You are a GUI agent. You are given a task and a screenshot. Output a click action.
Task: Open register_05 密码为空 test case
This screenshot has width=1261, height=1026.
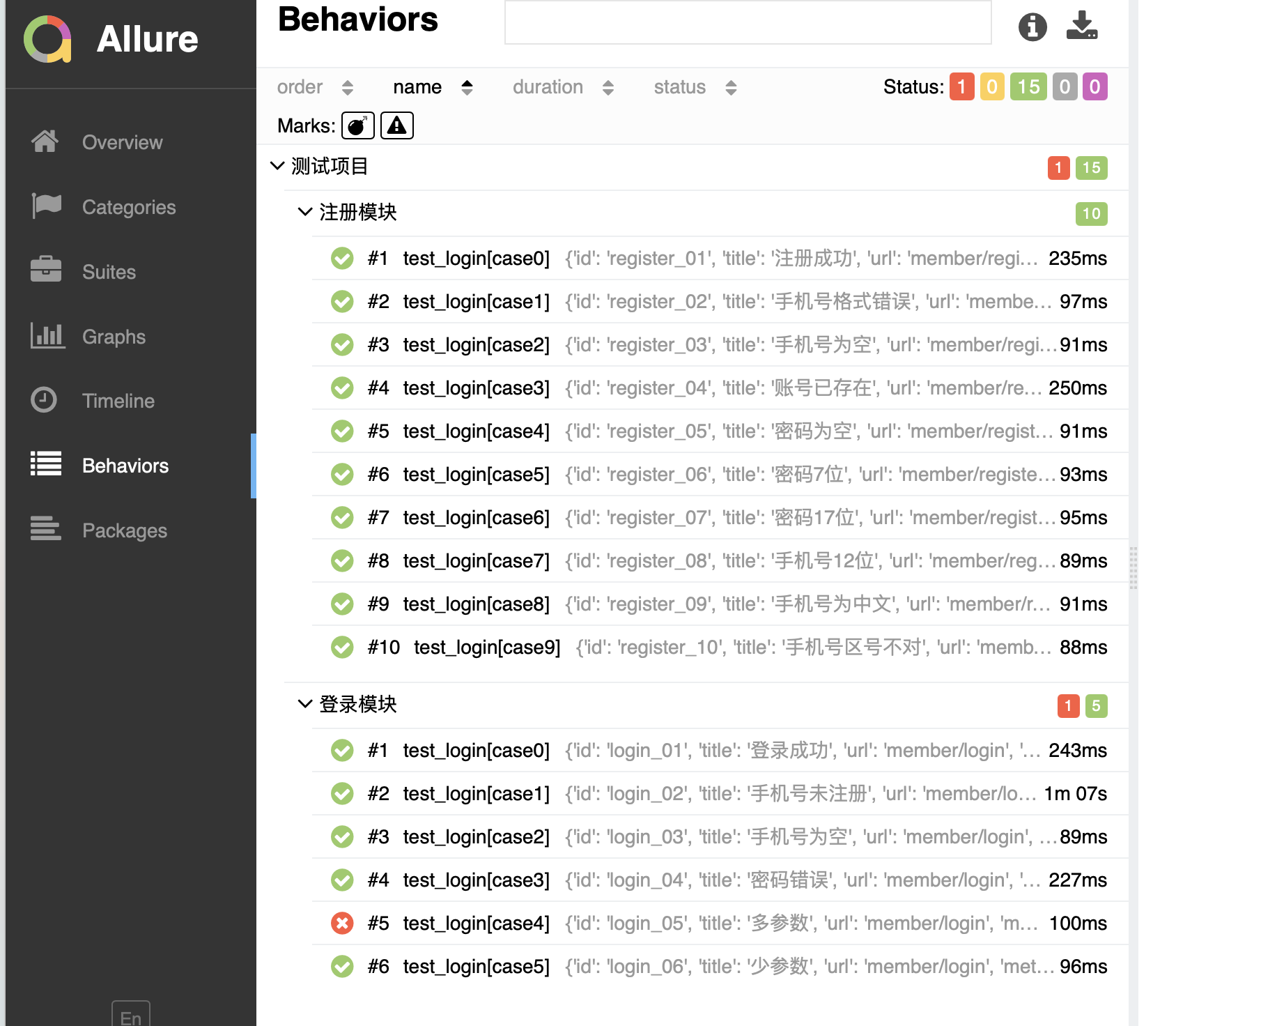click(x=720, y=431)
